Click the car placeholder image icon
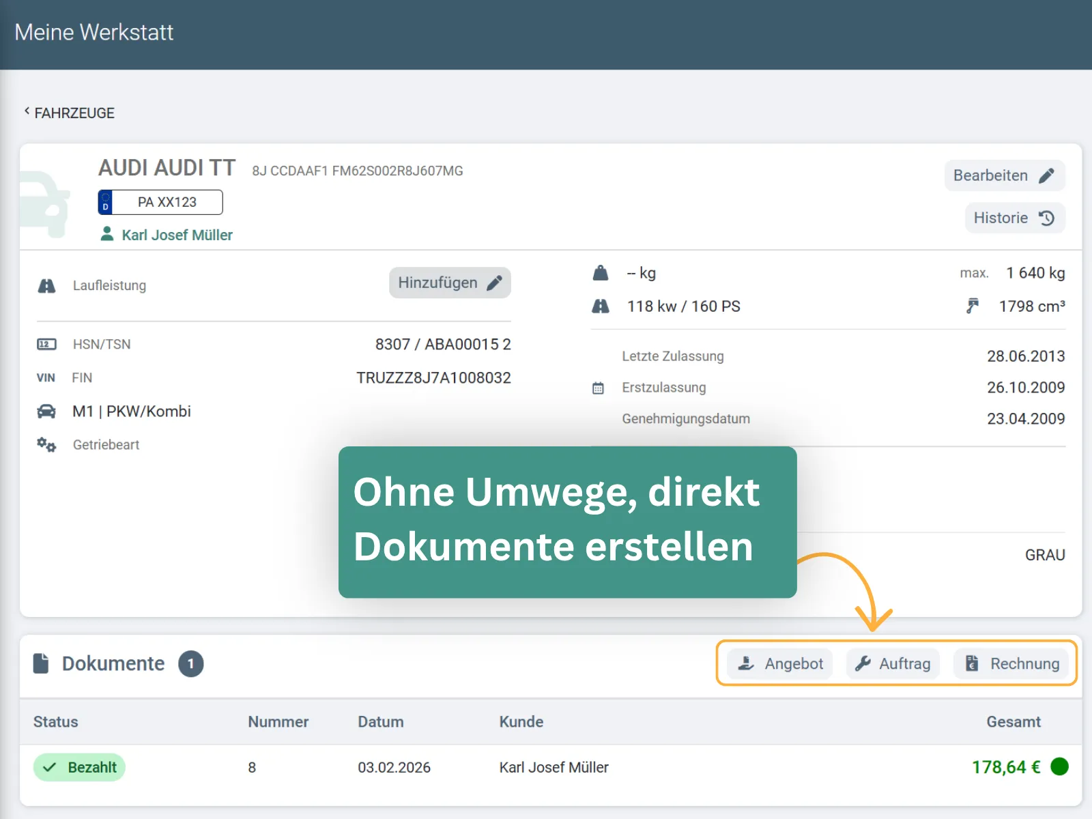The width and height of the screenshot is (1092, 819). tap(45, 204)
